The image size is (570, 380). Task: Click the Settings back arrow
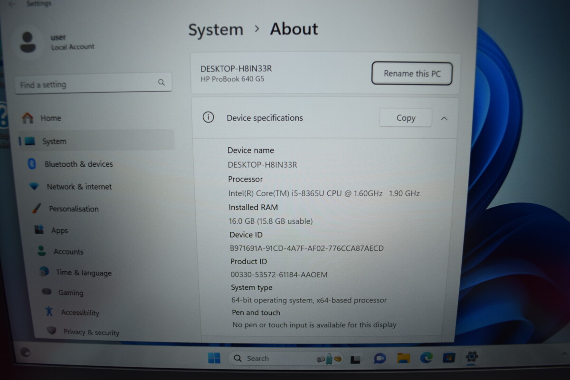coord(11,3)
